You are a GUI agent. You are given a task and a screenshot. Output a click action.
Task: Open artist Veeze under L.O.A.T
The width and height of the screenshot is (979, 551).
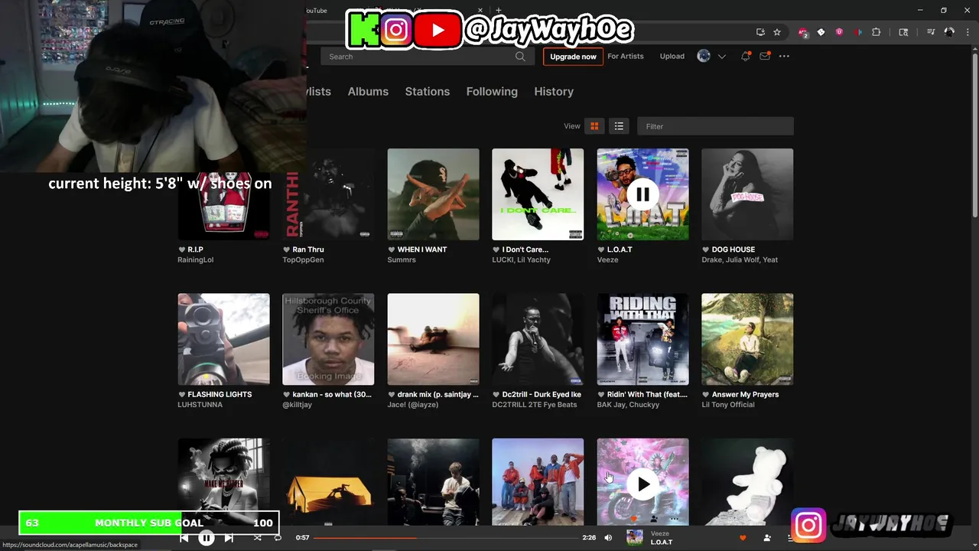click(x=607, y=260)
